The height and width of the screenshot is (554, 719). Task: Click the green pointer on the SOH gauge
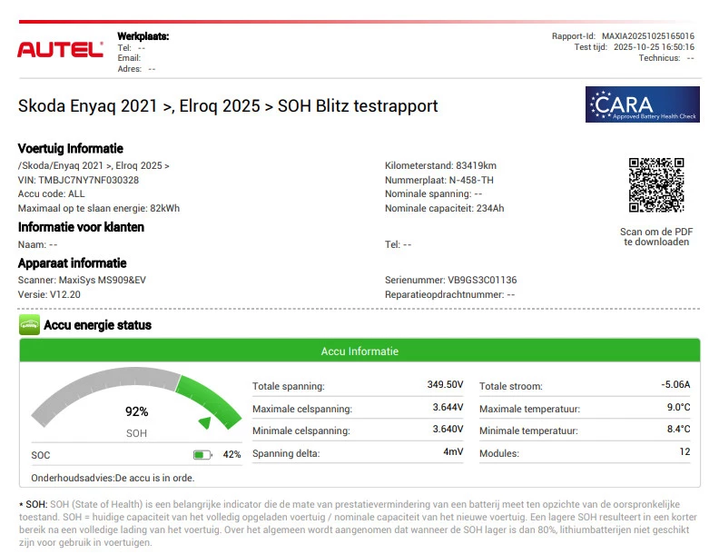click(204, 422)
